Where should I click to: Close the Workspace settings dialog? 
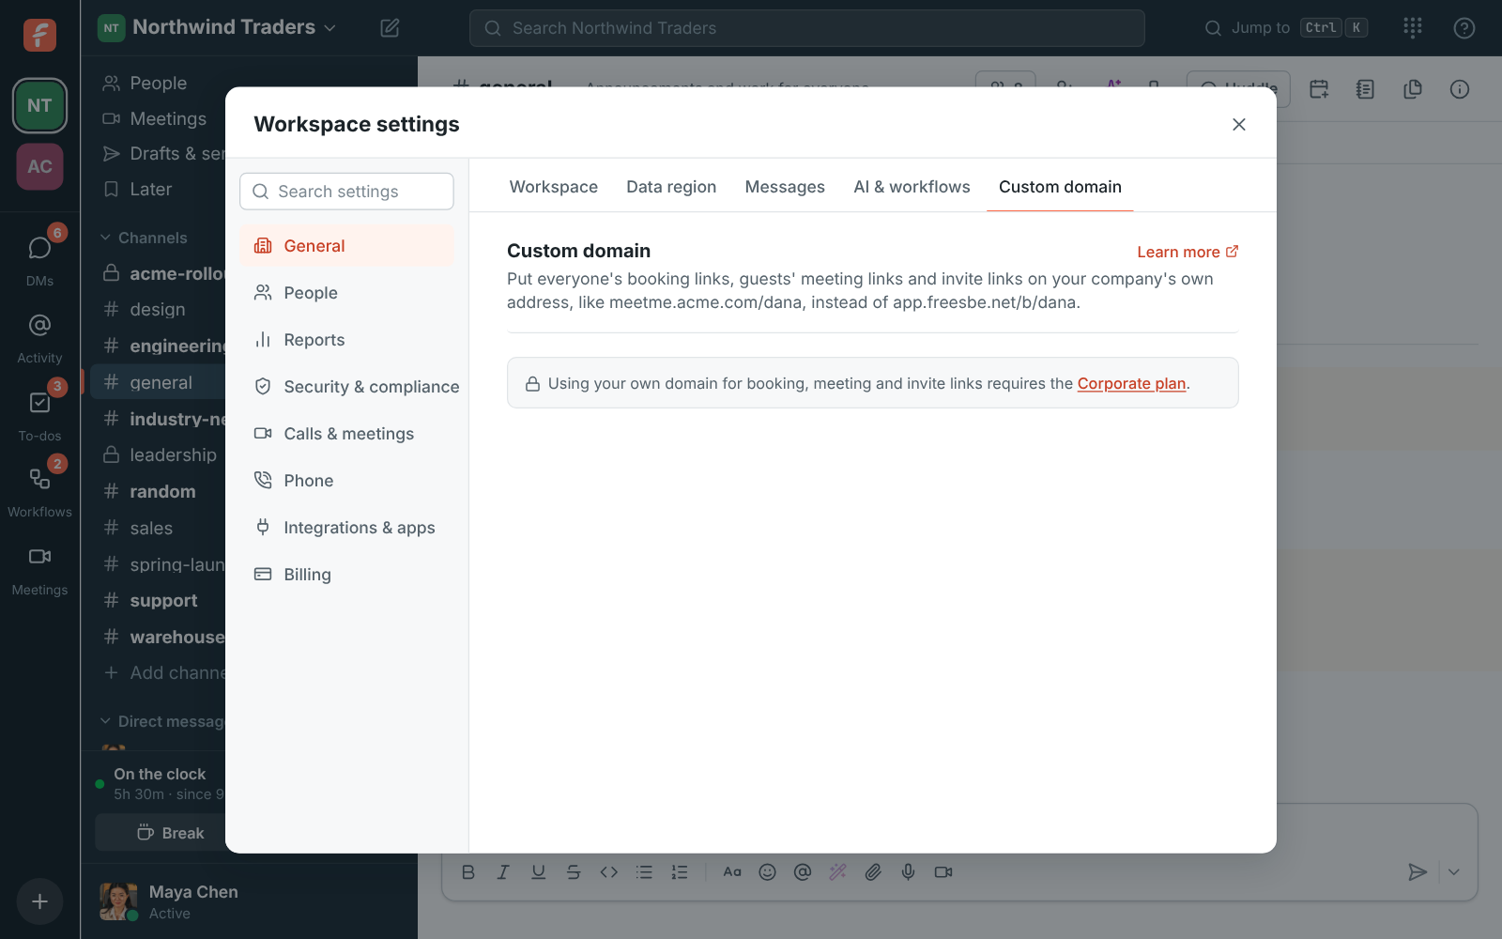1239,124
